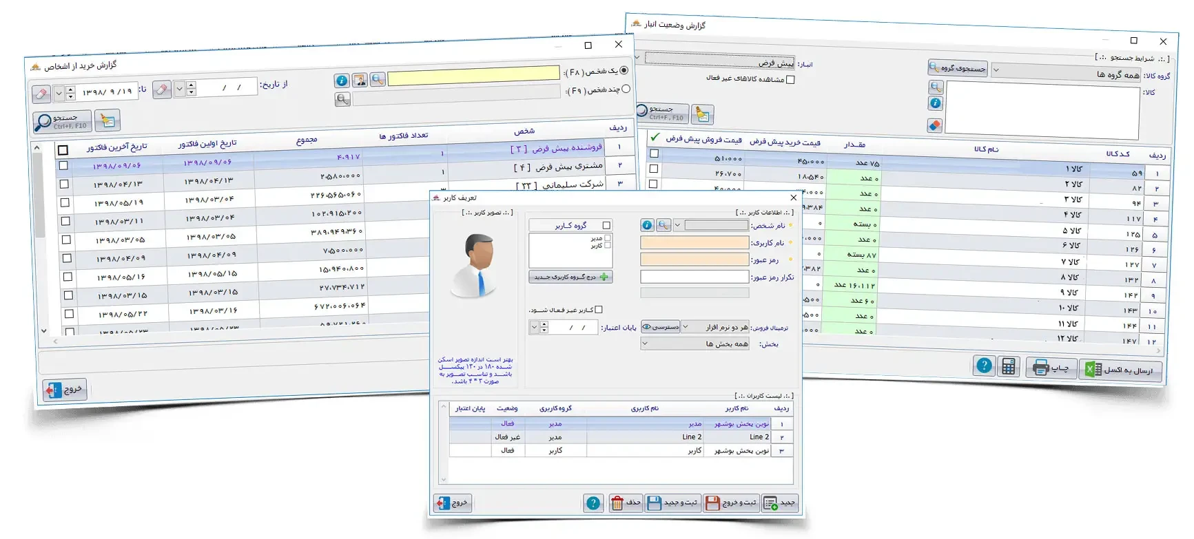
Task: Click the add new user group button
Action: [x=570, y=277]
